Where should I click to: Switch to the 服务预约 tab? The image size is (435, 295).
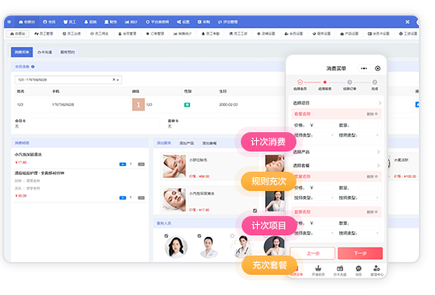[x=68, y=52]
